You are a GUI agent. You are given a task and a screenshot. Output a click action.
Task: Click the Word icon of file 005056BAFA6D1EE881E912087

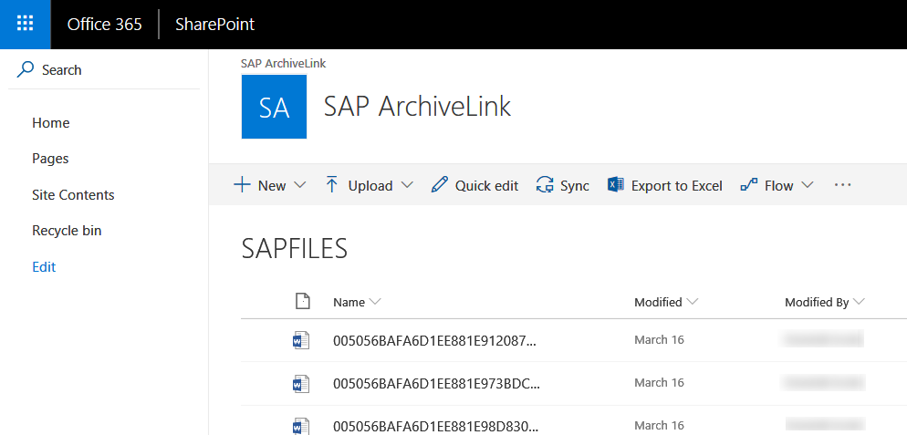pyautogui.click(x=301, y=340)
